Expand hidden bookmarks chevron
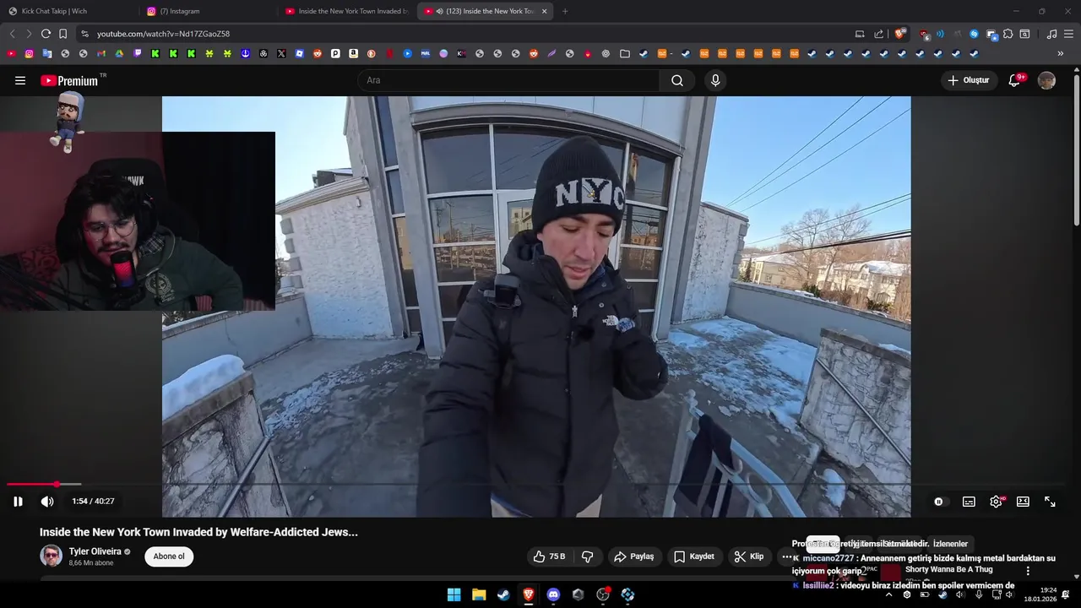Viewport: 1081px width, 608px height. point(1061,53)
